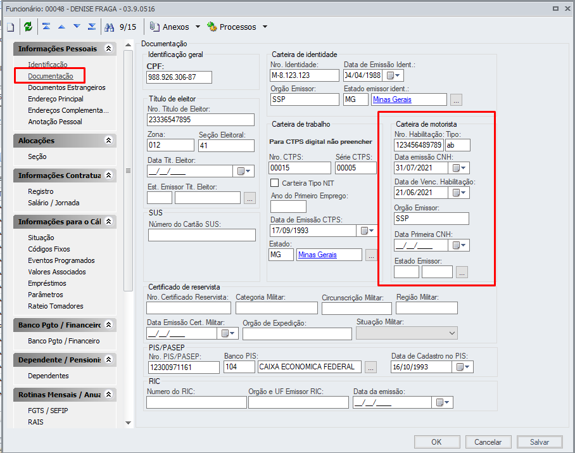Go to the first record arrow
This screenshot has width=575, height=453.
coord(46,27)
